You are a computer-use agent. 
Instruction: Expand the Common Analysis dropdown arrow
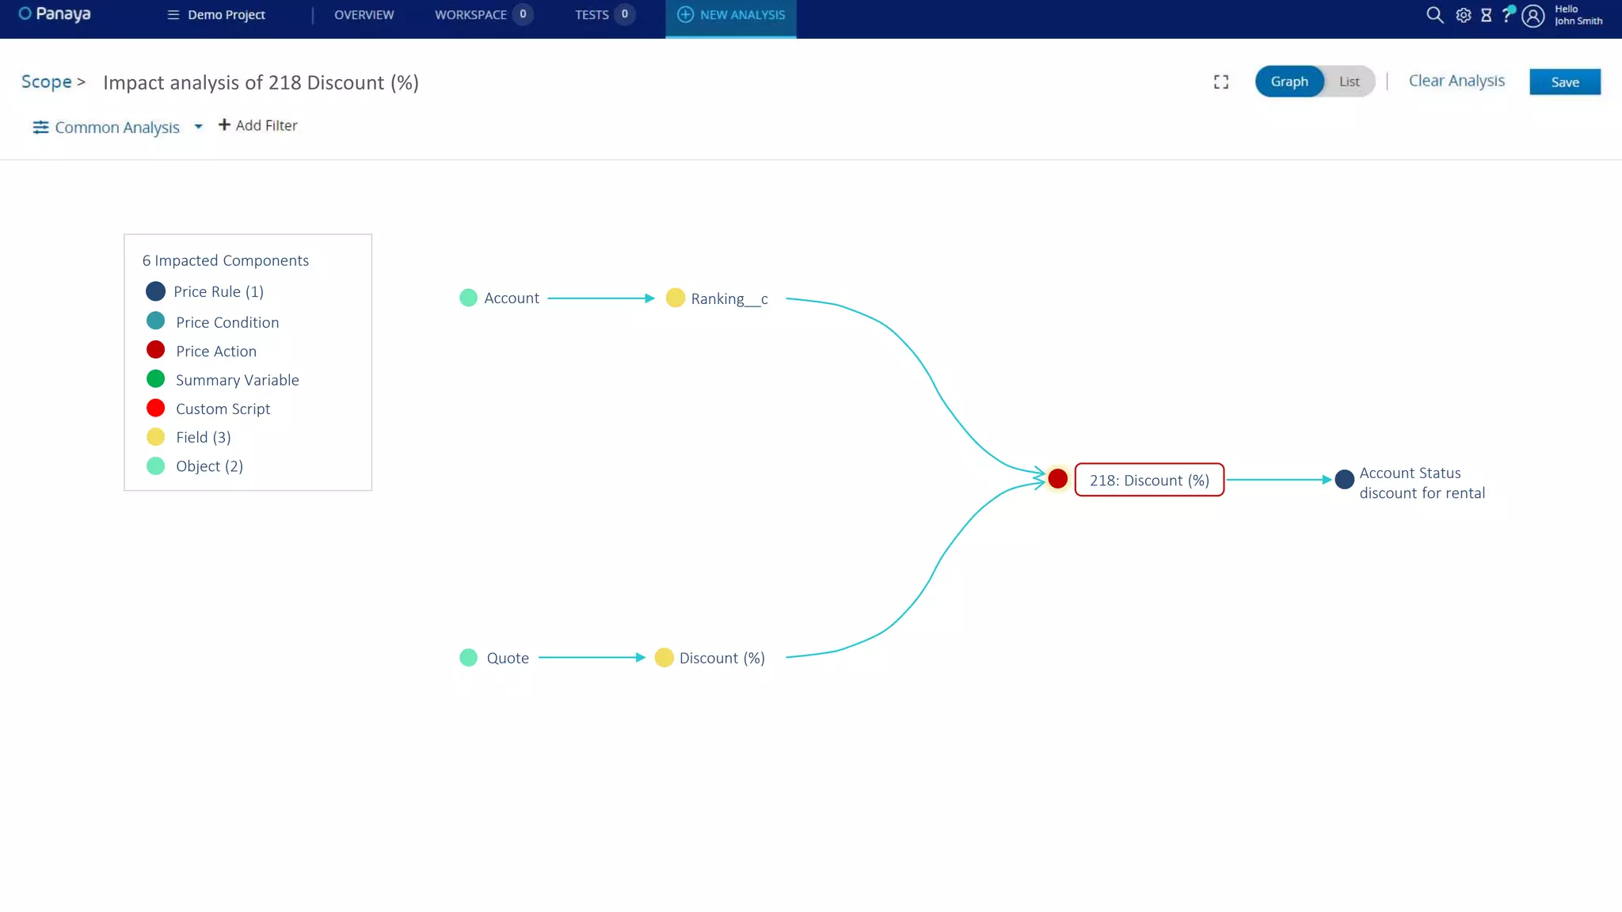point(198,127)
